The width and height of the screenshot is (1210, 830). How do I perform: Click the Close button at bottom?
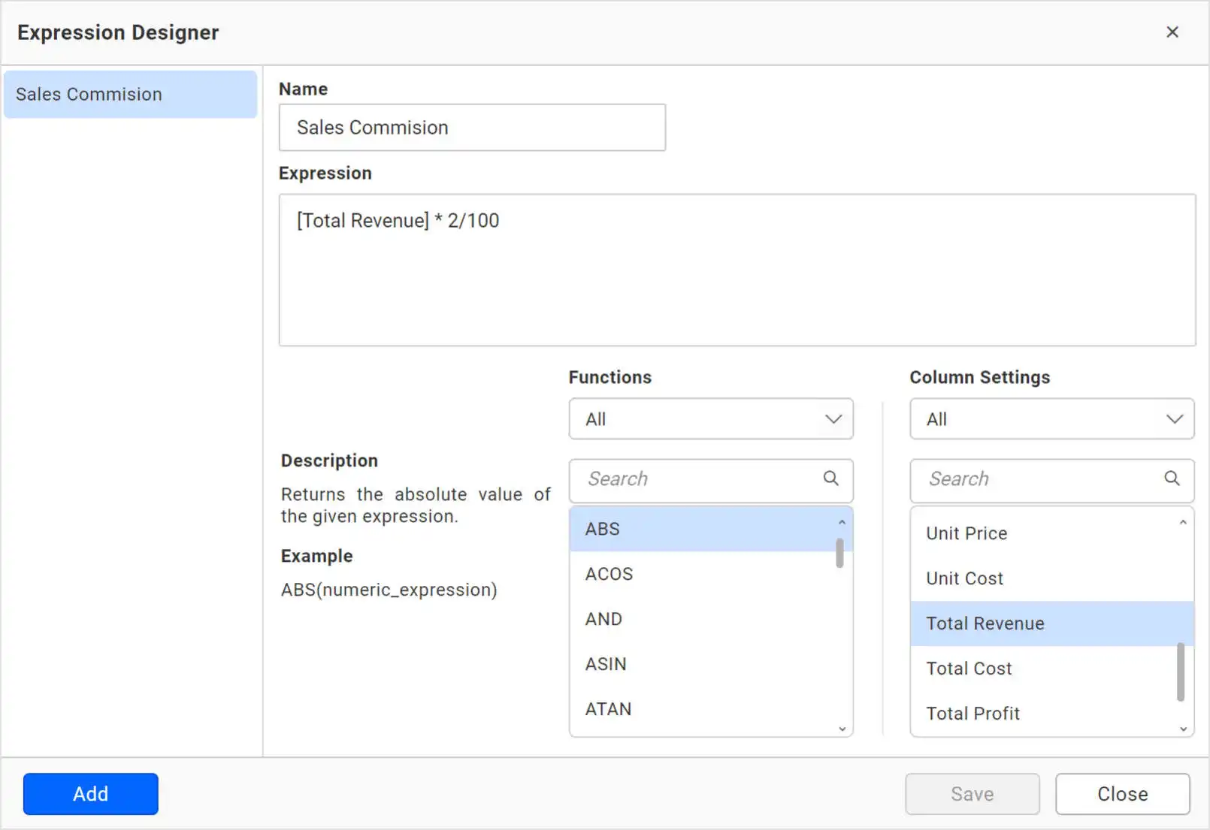coord(1122,794)
